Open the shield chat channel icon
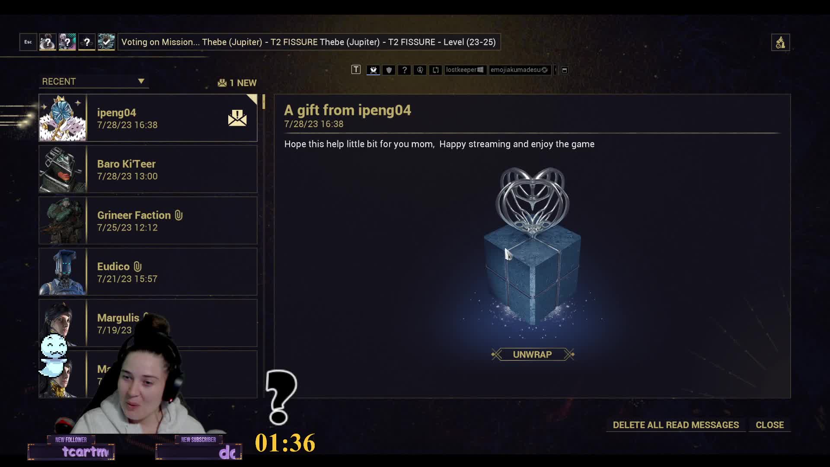The height and width of the screenshot is (467, 830). (389, 70)
